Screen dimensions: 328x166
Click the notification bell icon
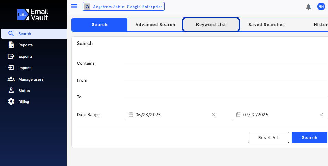click(308, 7)
